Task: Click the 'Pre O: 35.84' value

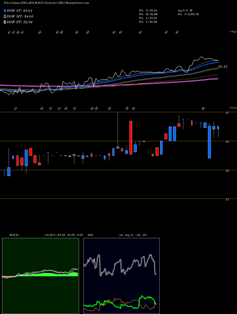Action: [148, 10]
